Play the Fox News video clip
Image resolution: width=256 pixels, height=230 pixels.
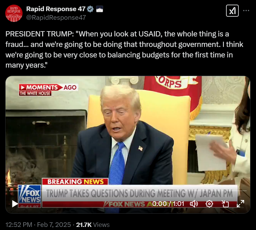15,204
